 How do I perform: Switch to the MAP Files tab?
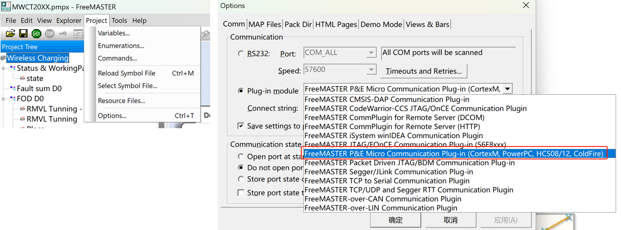265,25
